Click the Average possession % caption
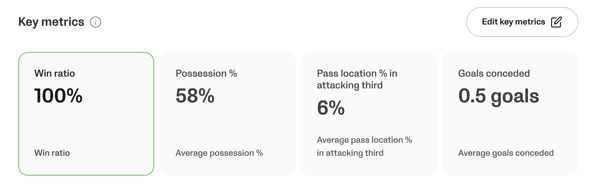Screen dimensions: 597x188 219,153
